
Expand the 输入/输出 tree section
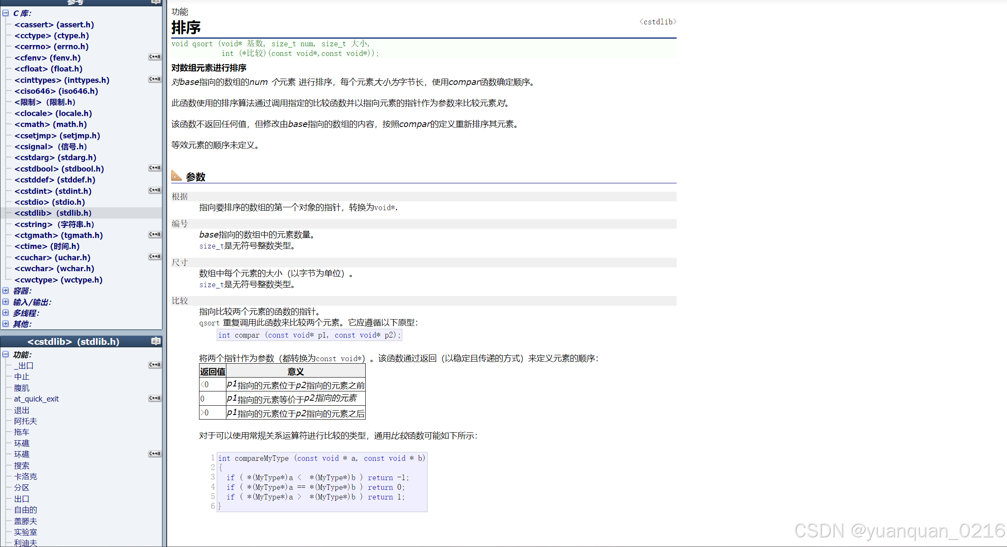[x=5, y=301]
